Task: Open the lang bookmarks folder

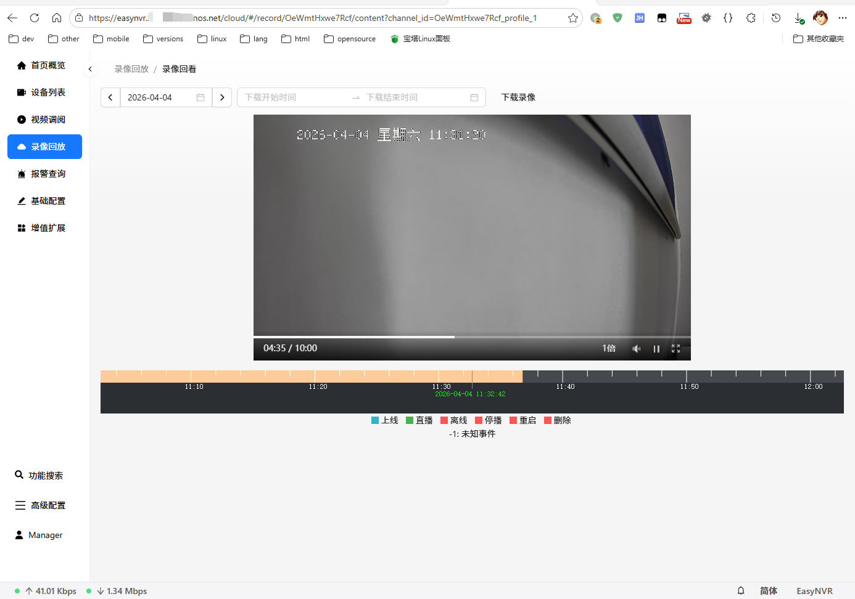Action: click(x=254, y=39)
